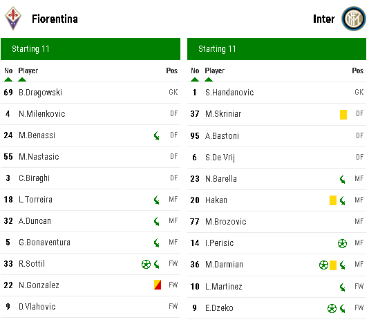Viewport: 369px width, 322px height.
Task: Open the D.Vlahovic player link
Action: (37, 307)
